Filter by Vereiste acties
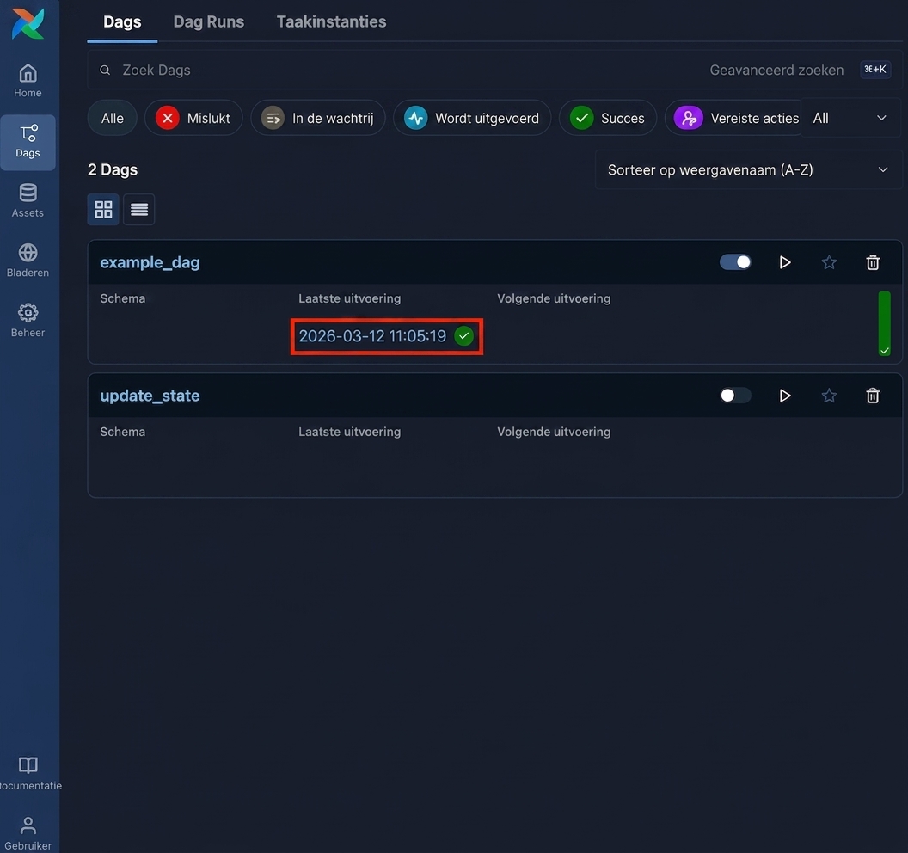The image size is (908, 853). click(735, 118)
